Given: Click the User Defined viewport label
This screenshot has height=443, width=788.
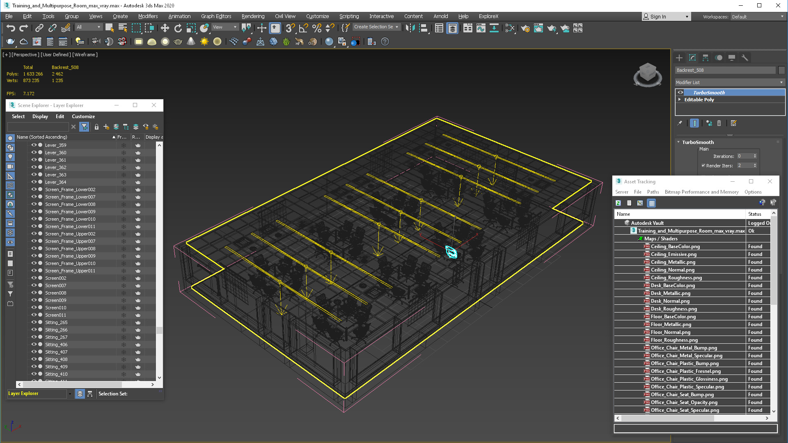Looking at the screenshot, I should click(x=56, y=55).
